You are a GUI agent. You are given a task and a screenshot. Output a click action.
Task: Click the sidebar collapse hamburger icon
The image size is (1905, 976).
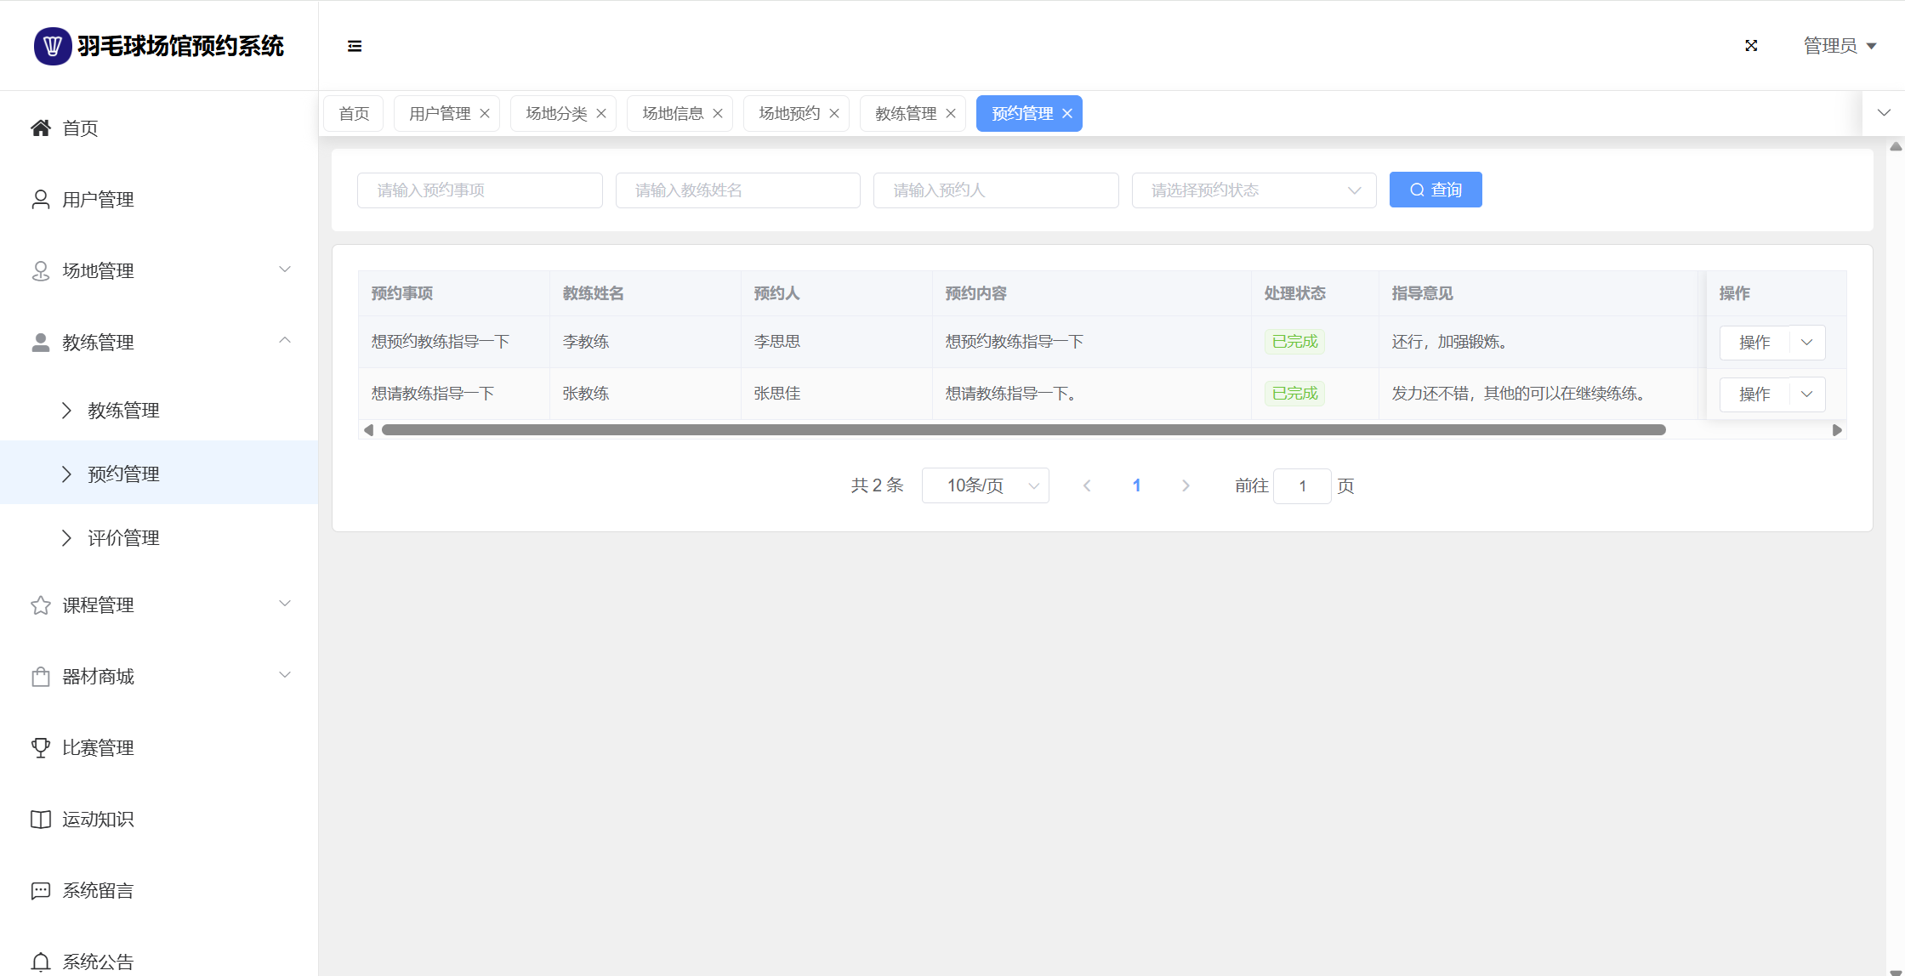(355, 46)
